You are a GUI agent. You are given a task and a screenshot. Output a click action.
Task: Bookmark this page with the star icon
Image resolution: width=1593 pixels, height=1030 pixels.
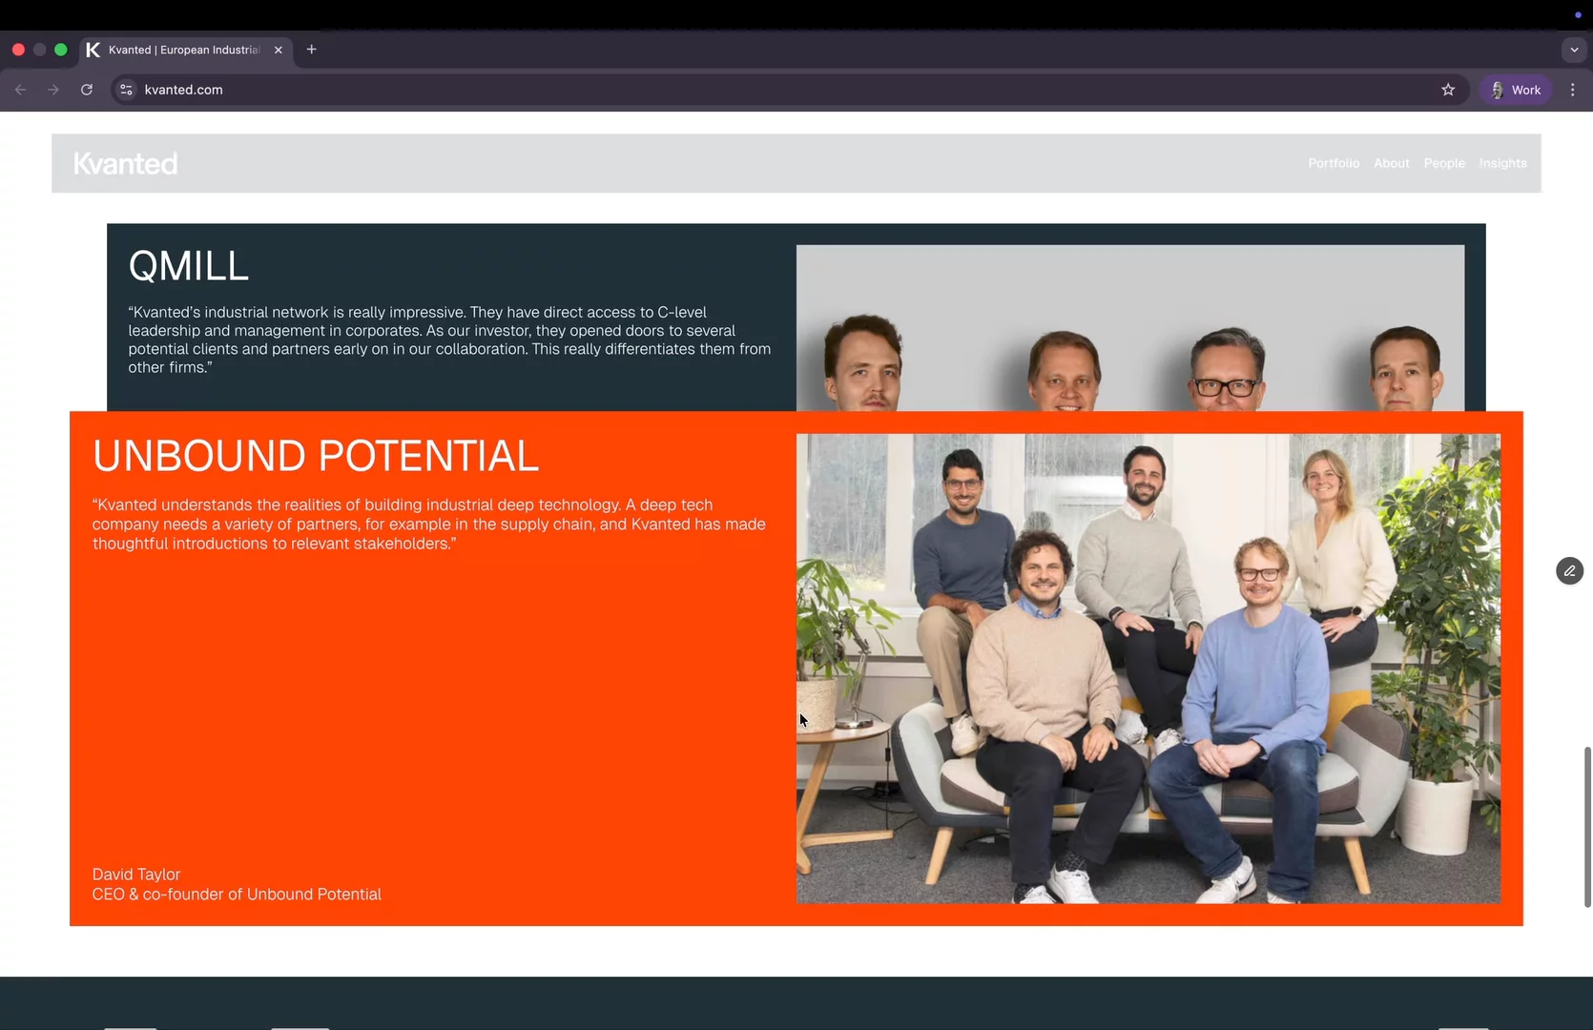[x=1448, y=90]
